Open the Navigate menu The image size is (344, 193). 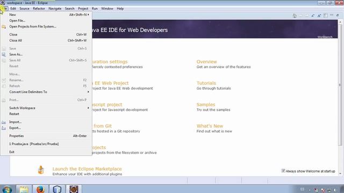point(55,9)
